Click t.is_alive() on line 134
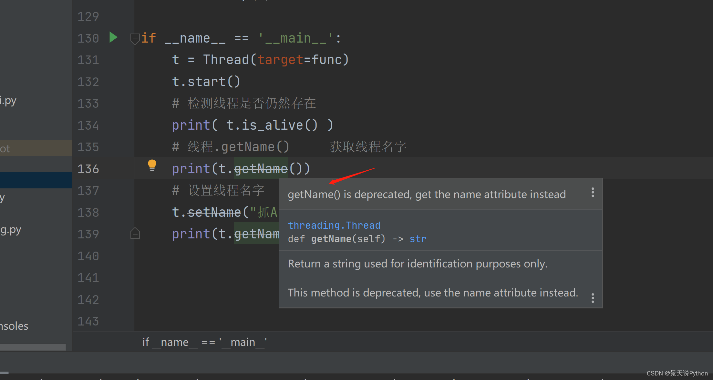The width and height of the screenshot is (713, 380). point(272,125)
